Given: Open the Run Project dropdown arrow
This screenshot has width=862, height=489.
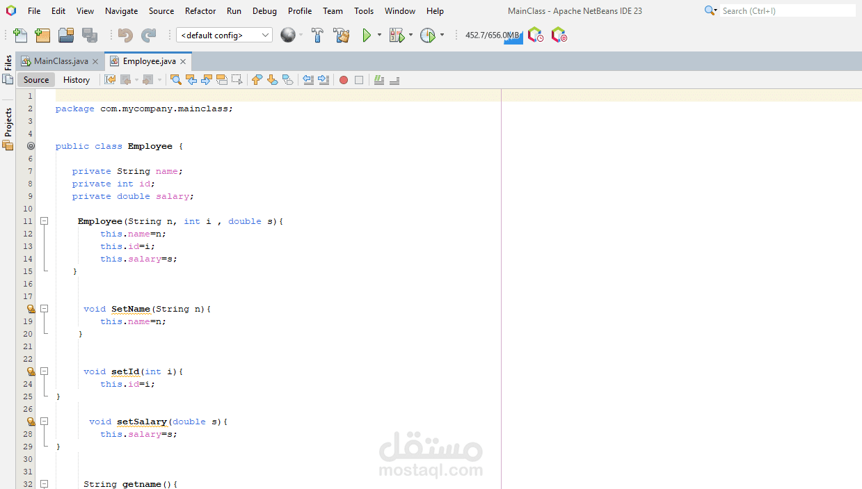Looking at the screenshot, I should click(x=379, y=35).
